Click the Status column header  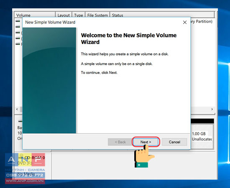(x=162, y=15)
